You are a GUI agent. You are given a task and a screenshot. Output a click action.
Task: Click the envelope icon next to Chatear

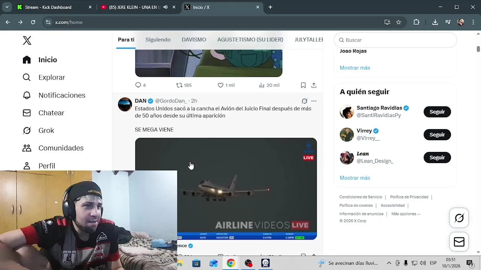pos(27,113)
